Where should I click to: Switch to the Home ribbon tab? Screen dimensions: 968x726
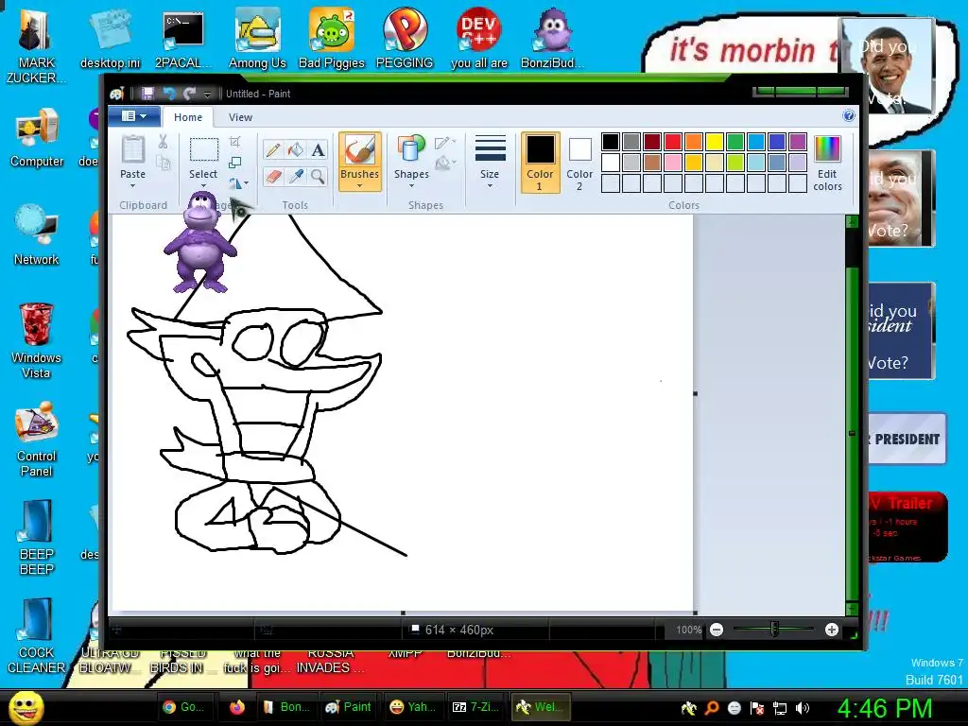[188, 117]
